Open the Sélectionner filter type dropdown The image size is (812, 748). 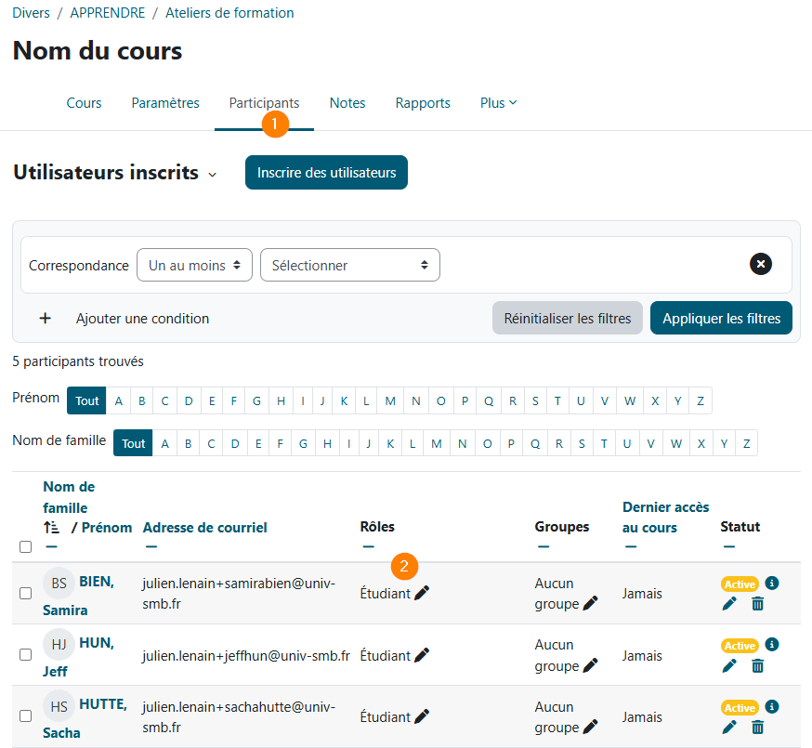350,265
